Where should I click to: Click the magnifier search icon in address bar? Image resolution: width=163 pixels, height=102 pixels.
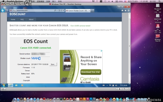tap(55, 10)
